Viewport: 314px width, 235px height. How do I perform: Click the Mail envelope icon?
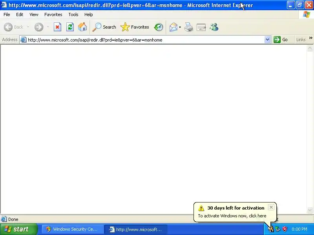pos(173,27)
